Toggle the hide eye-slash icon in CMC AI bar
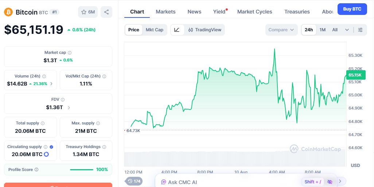 [330, 182]
